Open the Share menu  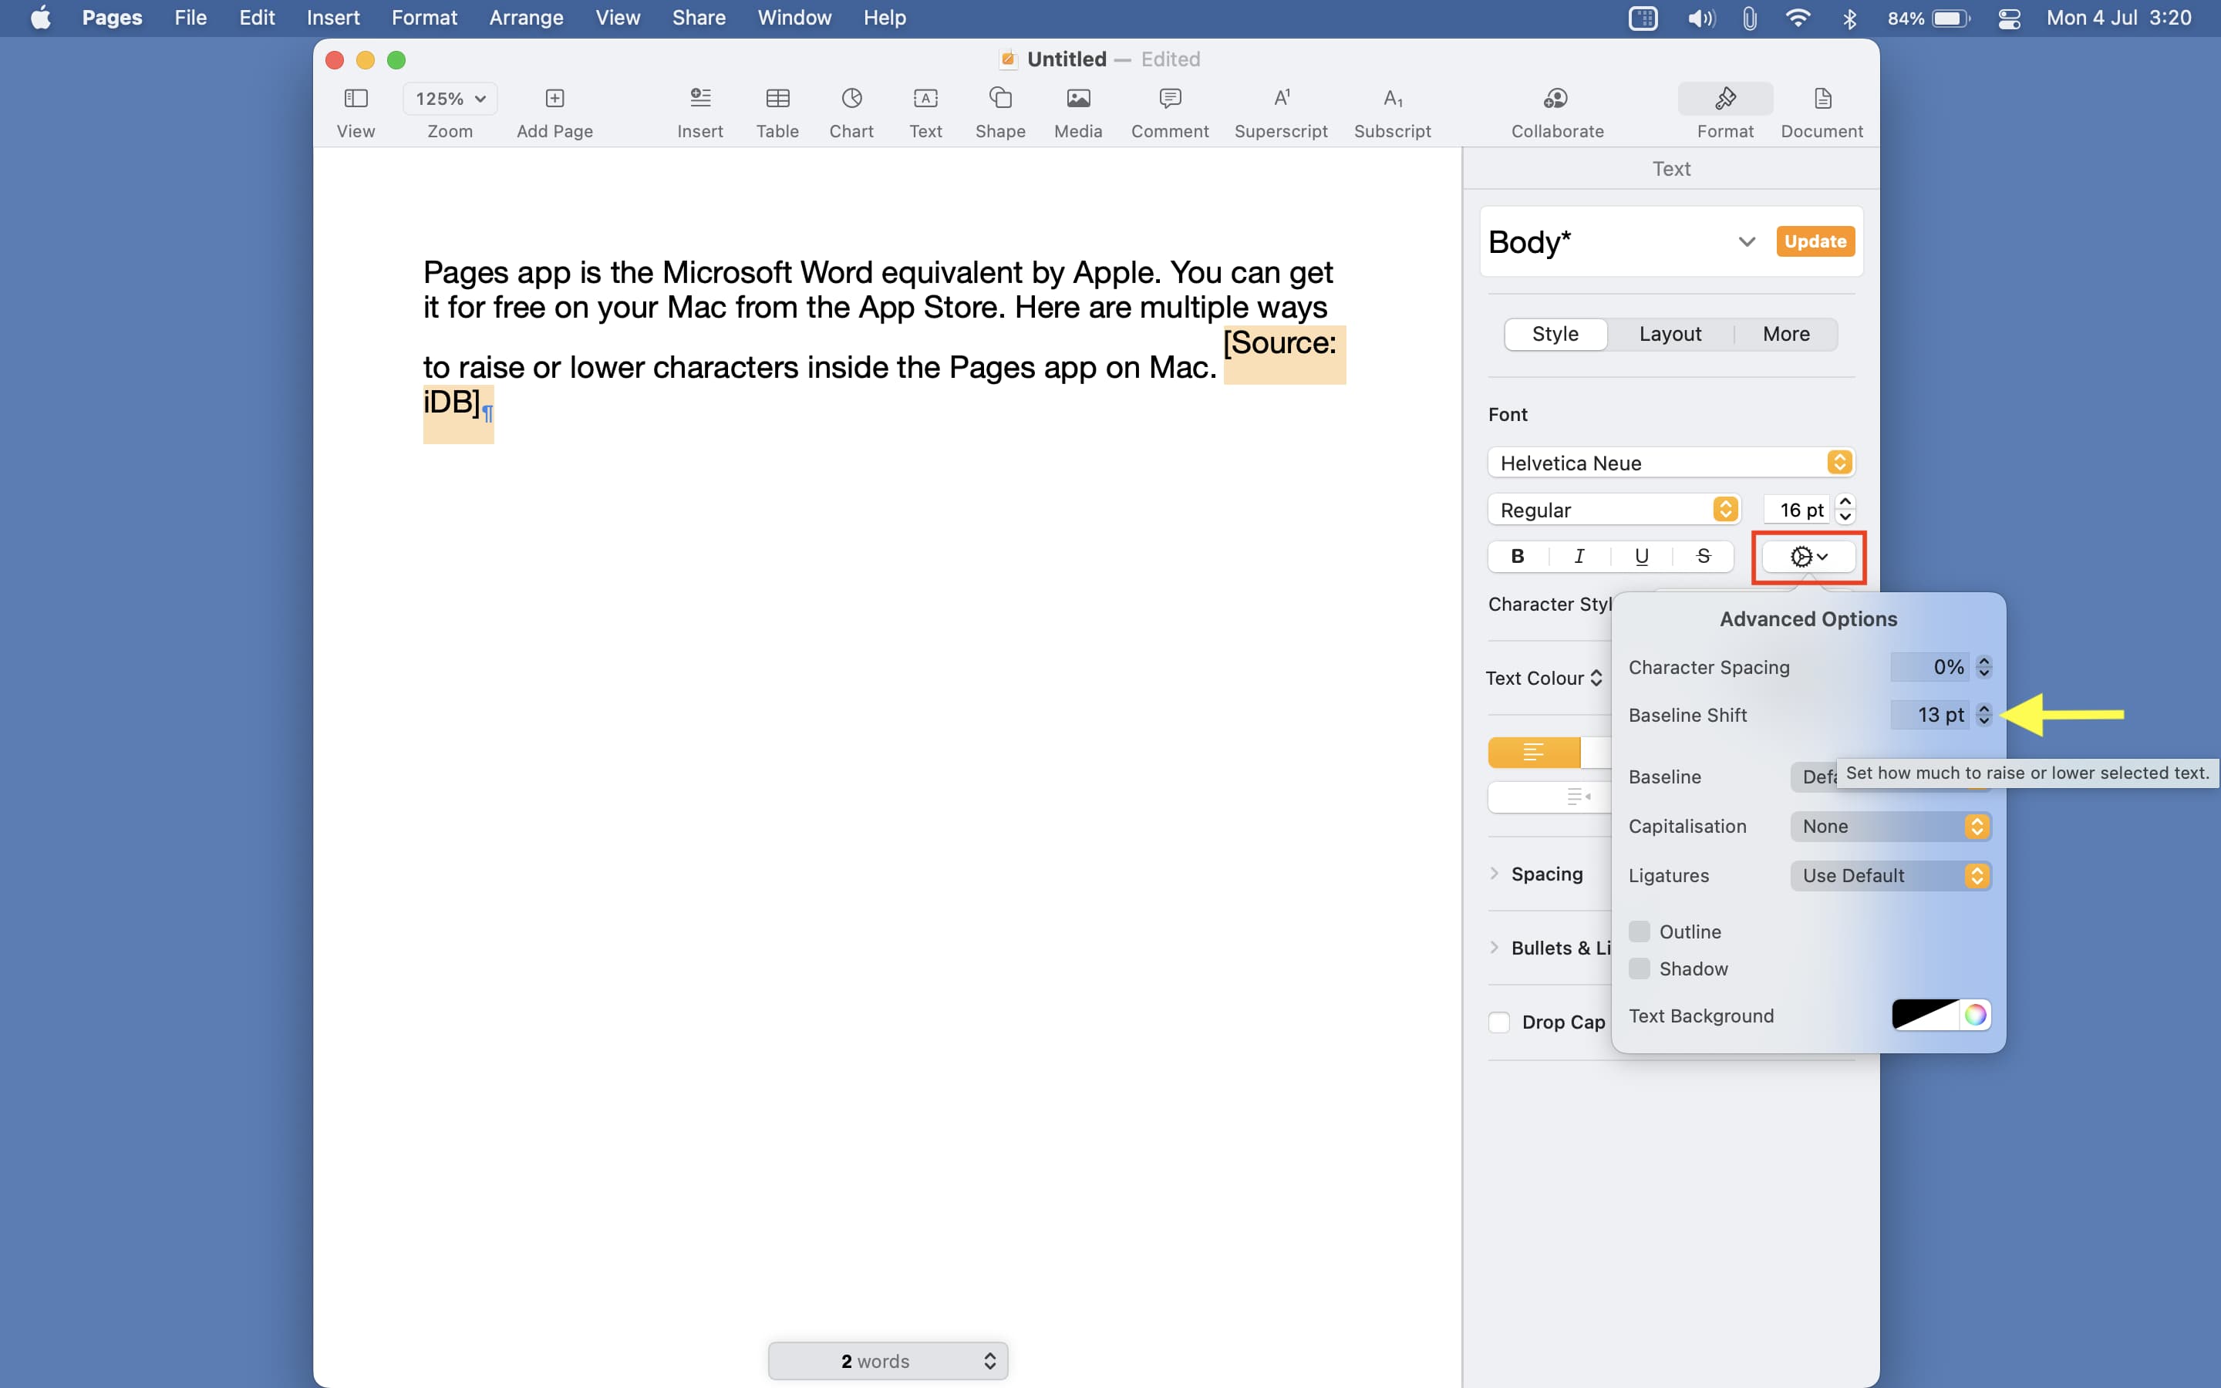click(699, 18)
